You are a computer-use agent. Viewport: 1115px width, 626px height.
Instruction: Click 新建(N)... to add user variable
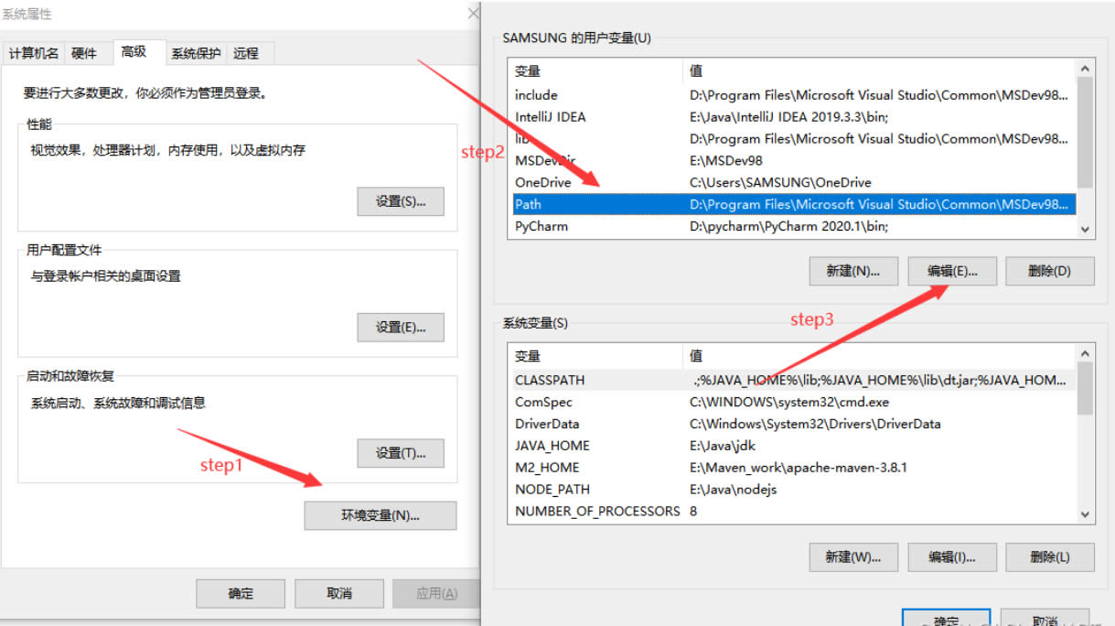[x=852, y=271]
